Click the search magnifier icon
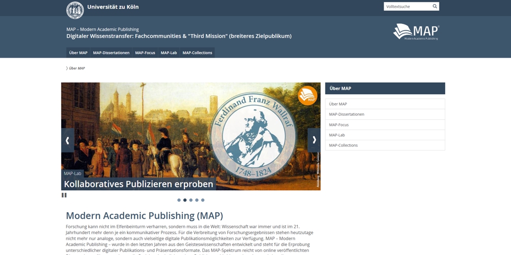Screen dimensions: 511x255 click(x=435, y=6)
